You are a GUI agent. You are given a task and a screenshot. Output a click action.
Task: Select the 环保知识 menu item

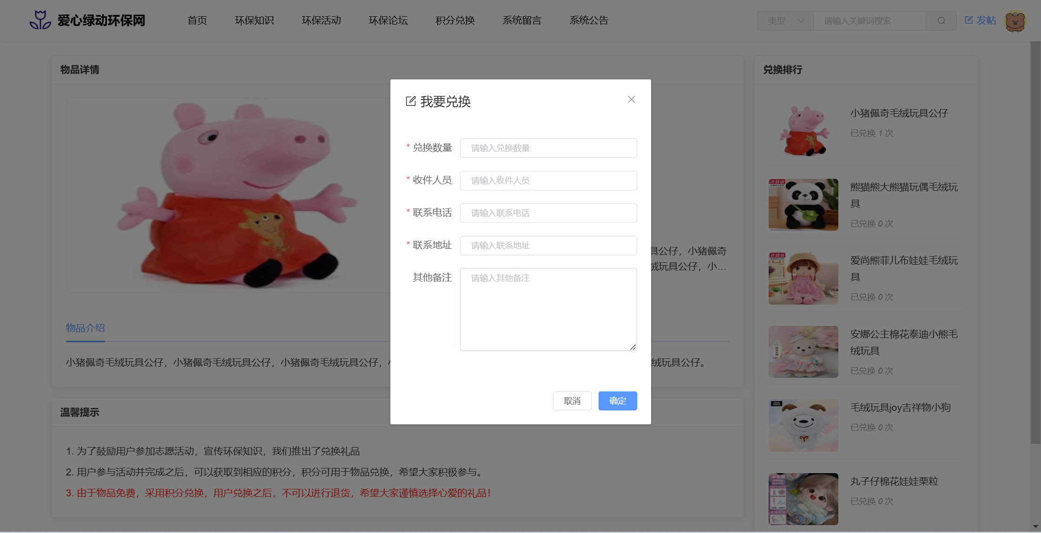254,20
